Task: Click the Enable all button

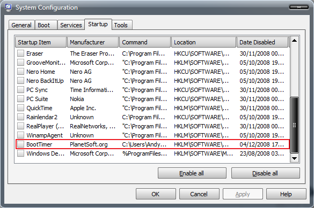Action: [x=192, y=173]
